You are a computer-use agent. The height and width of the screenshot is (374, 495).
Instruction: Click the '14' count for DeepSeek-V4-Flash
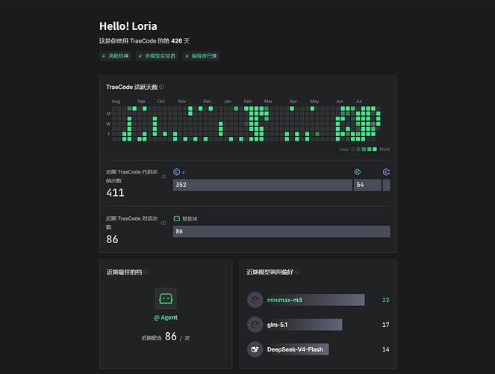pyautogui.click(x=385, y=349)
